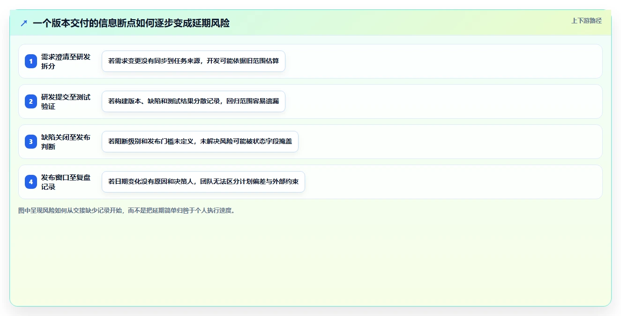621x316 pixels.
Task: Click the note starting 若阻断级别和发布门槛未定义
Action: tap(200, 142)
